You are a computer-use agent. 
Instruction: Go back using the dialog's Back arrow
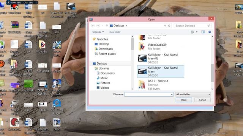[x=93, y=26]
